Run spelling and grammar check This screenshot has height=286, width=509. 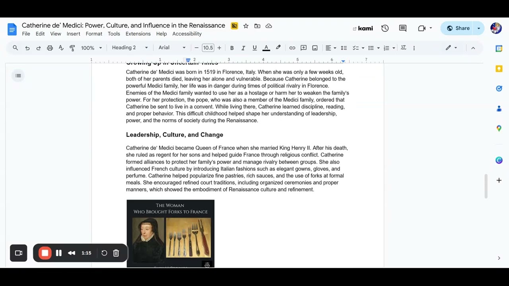tap(61, 48)
